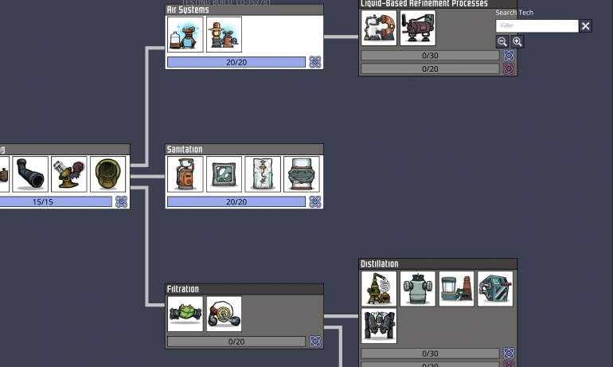Select the shower stall icon in Sanitation
Screen dimensions: 613x367
tap(263, 174)
